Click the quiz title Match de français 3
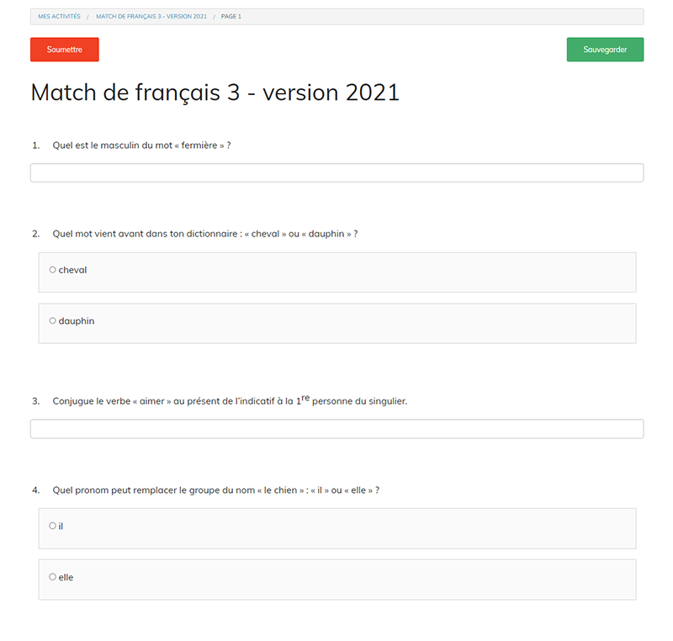 (215, 93)
